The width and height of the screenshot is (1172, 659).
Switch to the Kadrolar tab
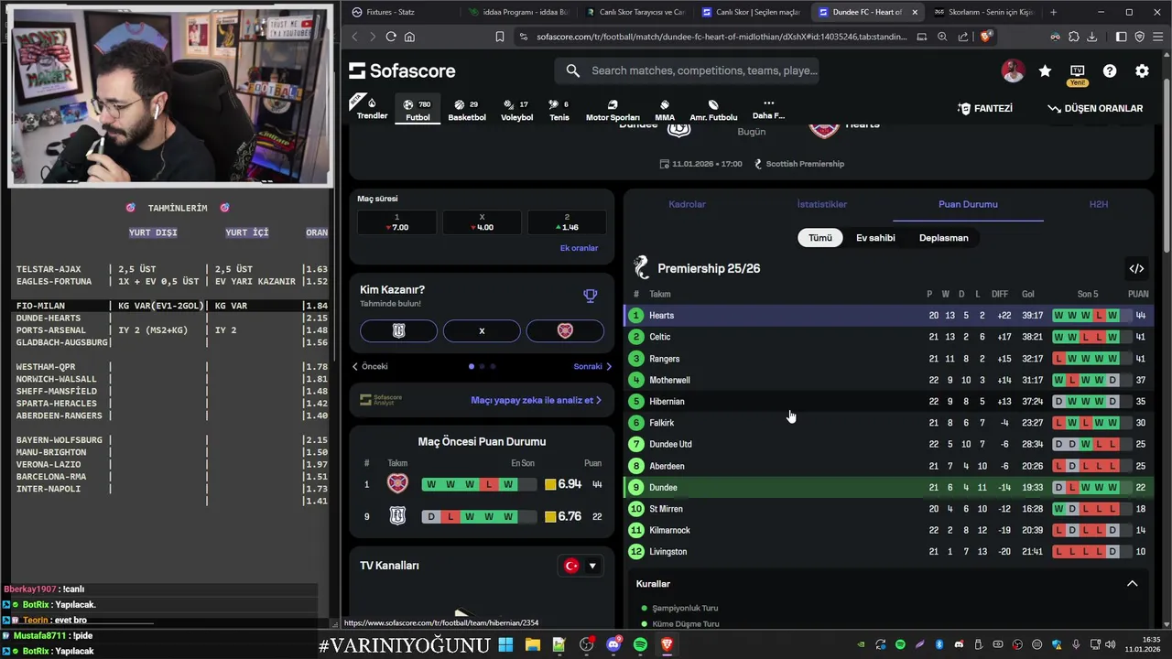point(687,204)
